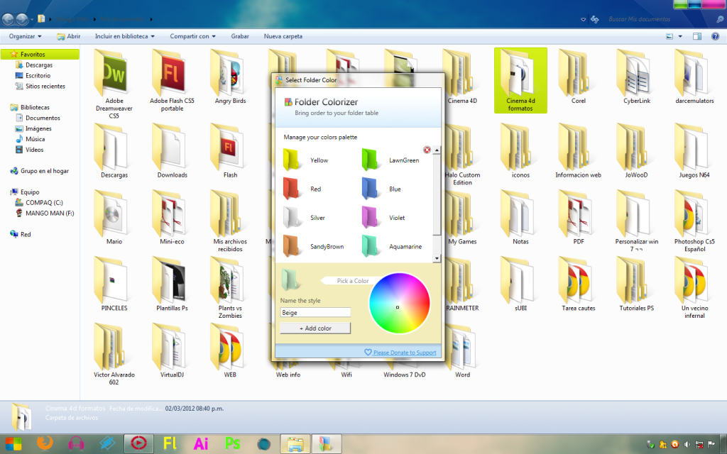
Task: Launch Flash from taskbar Fl icon
Action: point(170,444)
